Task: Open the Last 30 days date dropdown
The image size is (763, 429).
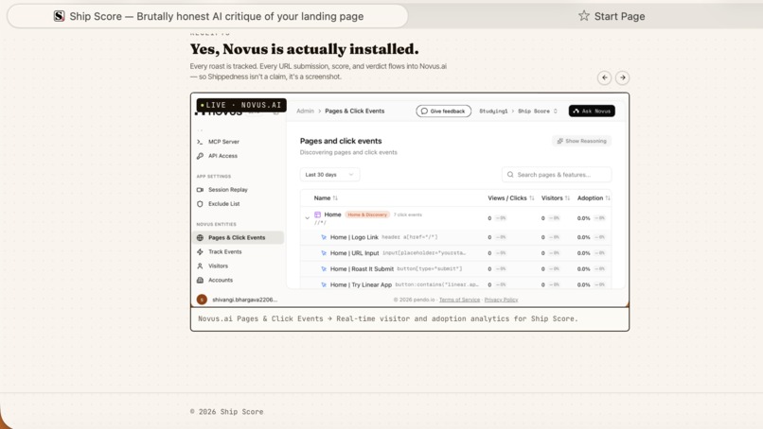Action: coord(329,175)
